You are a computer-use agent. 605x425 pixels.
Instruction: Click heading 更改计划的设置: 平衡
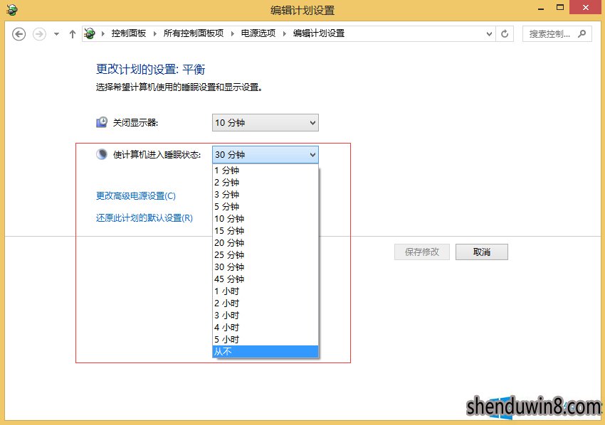click(150, 70)
